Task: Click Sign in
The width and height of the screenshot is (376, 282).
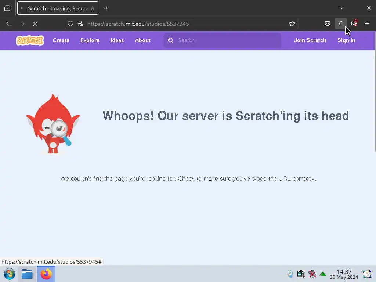Action: pos(346,40)
